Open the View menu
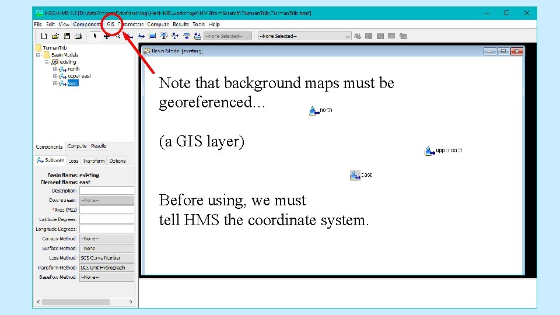Screen dimensions: 560x315 tap(64, 24)
